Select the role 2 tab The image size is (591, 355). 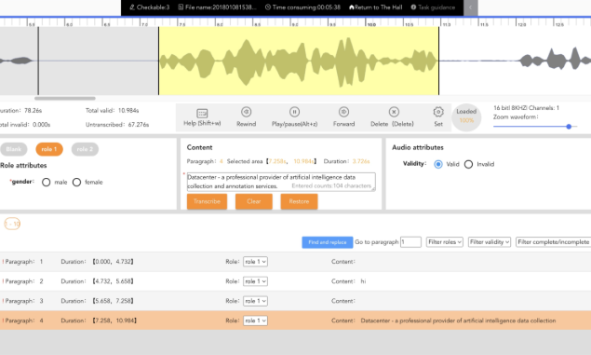85,149
